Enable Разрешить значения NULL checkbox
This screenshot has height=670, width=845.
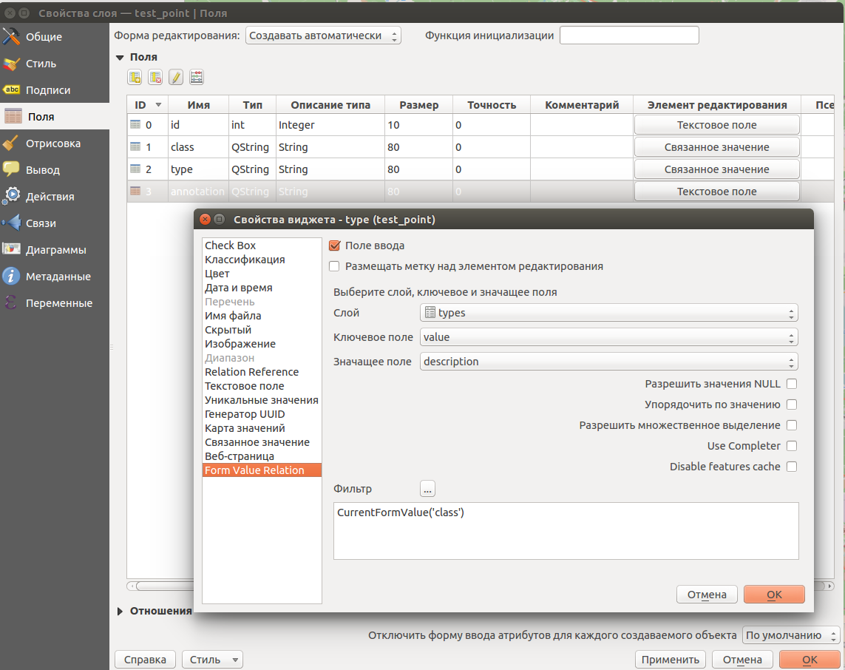[791, 384]
